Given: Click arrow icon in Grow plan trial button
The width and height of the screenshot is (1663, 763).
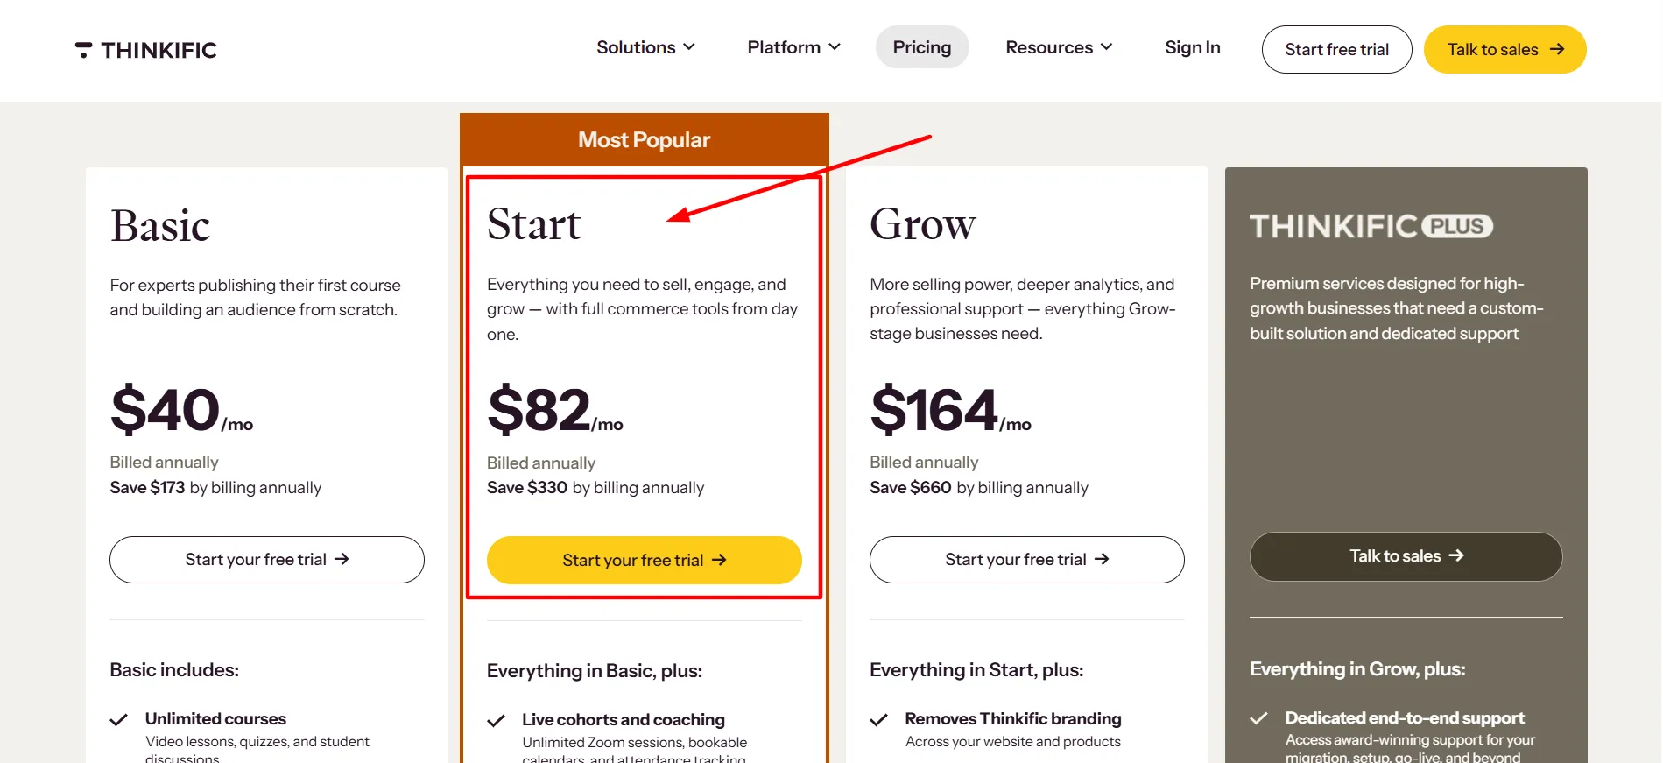Looking at the screenshot, I should 1103,559.
